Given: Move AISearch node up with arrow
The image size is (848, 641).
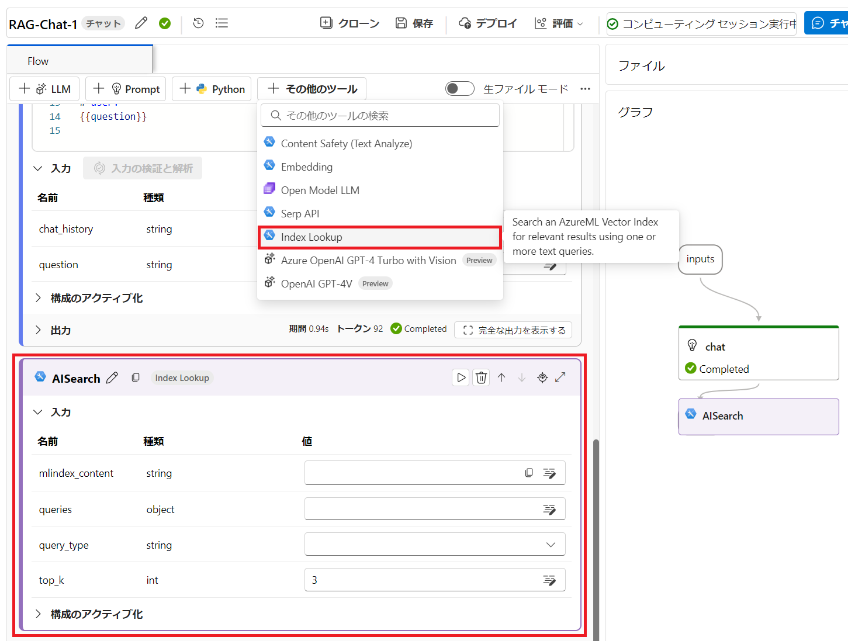Looking at the screenshot, I should pyautogui.click(x=501, y=377).
